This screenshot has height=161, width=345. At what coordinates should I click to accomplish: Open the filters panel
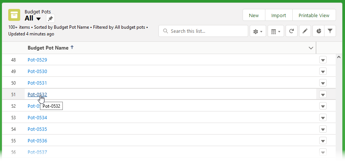pyautogui.click(x=330, y=31)
